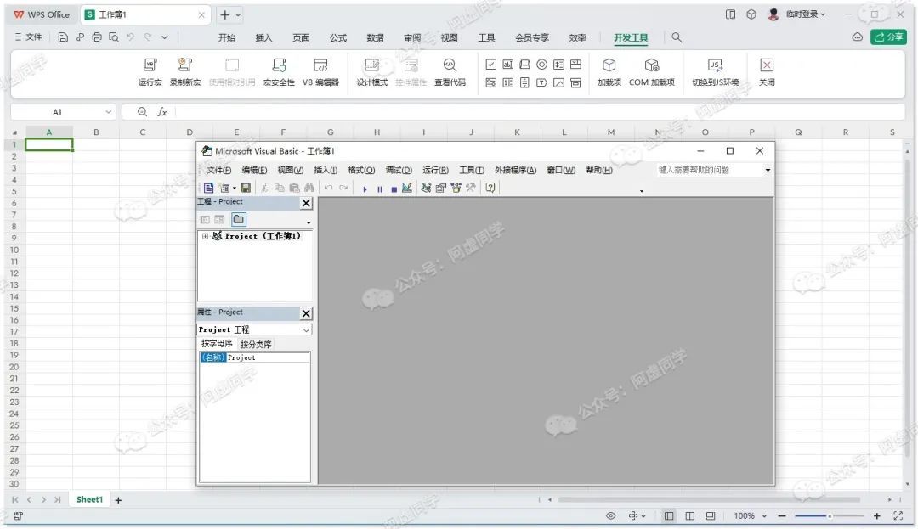Screen dimensions: 918x529
Task: Open 宏安全性 macro security settings
Action: coord(279,66)
